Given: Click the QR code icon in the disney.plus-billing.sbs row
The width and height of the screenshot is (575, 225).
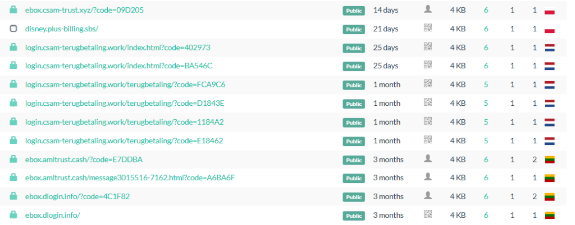Looking at the screenshot, I should [428, 28].
